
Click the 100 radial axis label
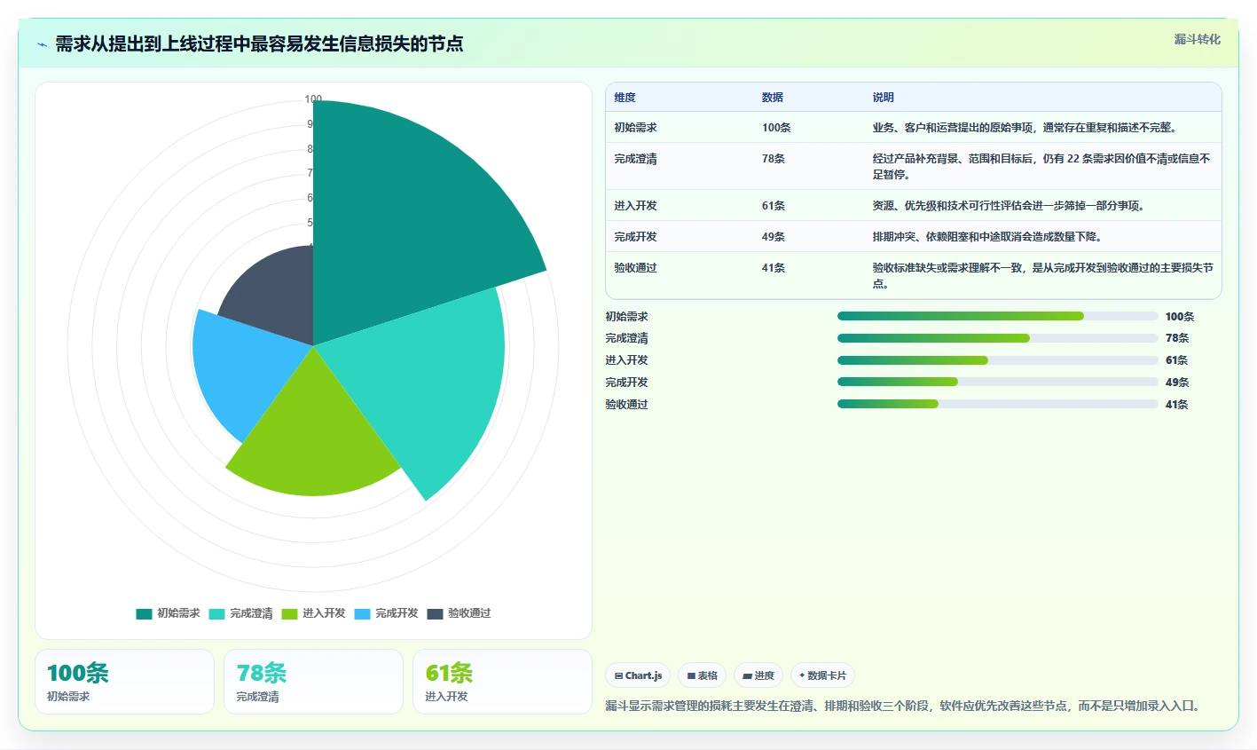pyautogui.click(x=313, y=99)
